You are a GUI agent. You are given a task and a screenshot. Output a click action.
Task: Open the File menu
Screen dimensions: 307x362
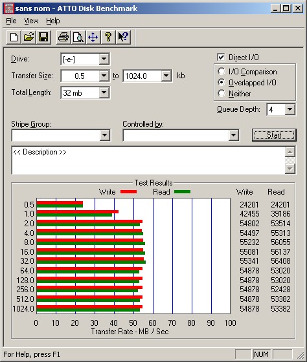click(x=11, y=21)
